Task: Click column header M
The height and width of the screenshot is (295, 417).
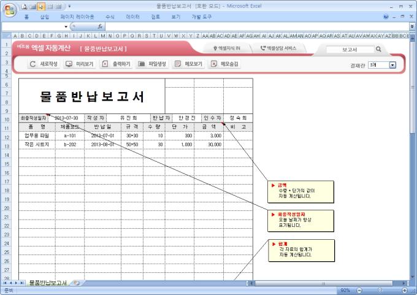Action: (102, 36)
